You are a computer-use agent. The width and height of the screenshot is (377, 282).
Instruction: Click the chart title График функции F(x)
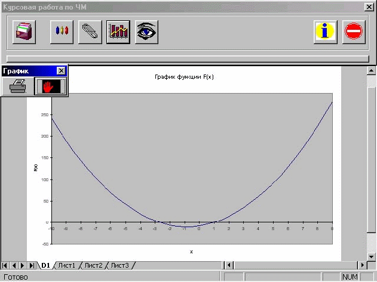coord(184,77)
